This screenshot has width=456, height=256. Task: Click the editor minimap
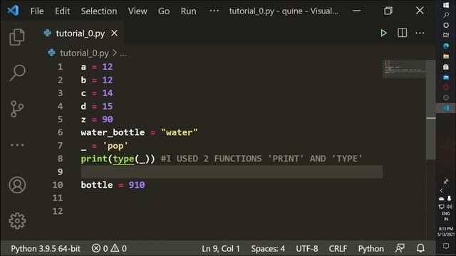[404, 68]
